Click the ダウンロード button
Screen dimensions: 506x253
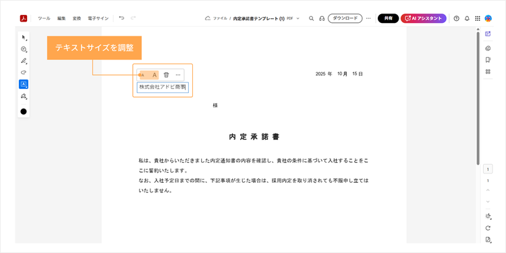click(345, 18)
